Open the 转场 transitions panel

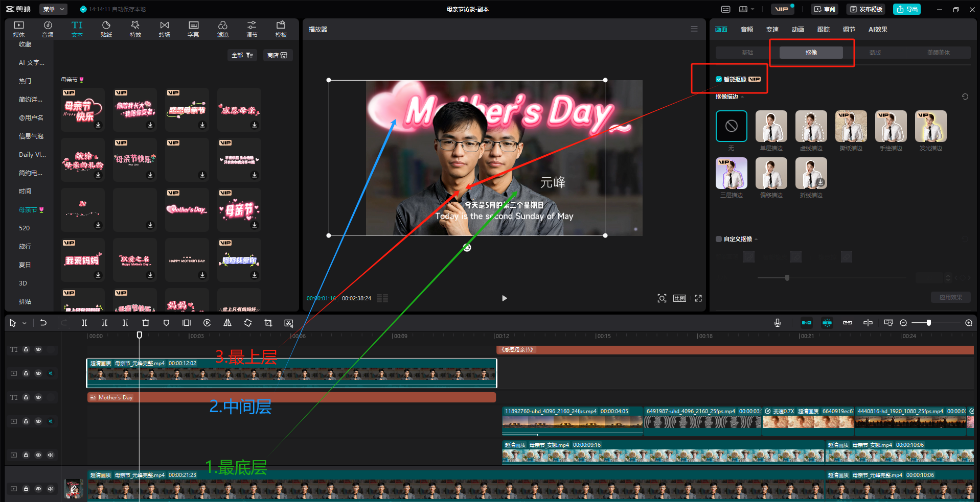pos(165,29)
